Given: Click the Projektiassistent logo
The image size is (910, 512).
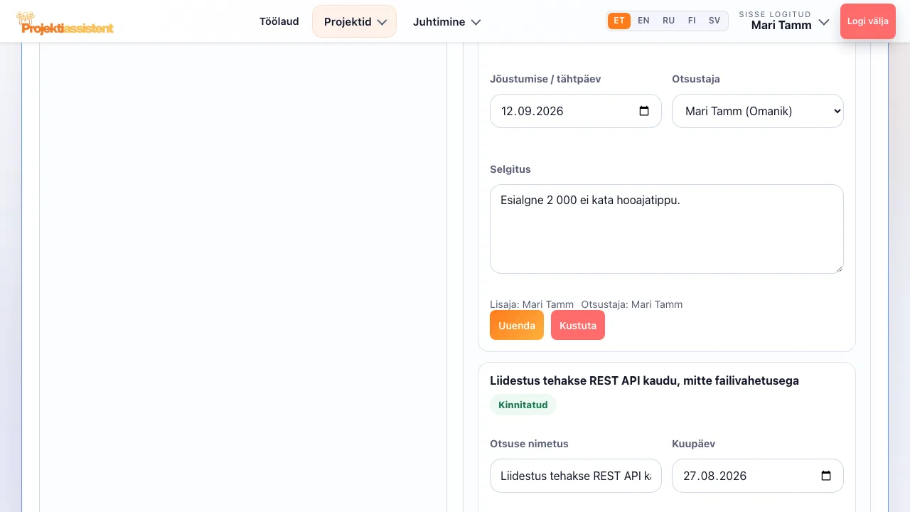Looking at the screenshot, I should click(65, 22).
